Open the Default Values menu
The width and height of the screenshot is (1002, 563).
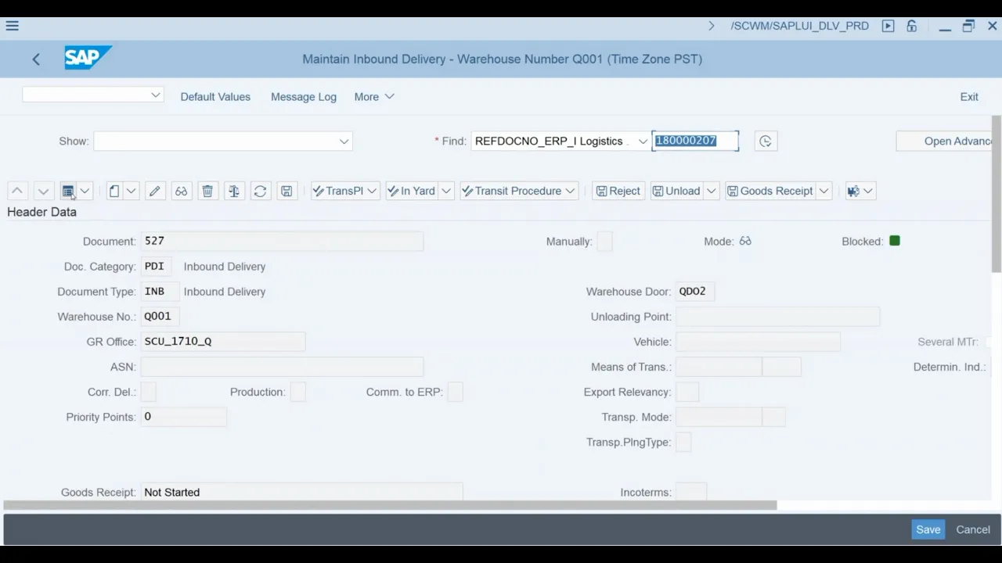(215, 97)
